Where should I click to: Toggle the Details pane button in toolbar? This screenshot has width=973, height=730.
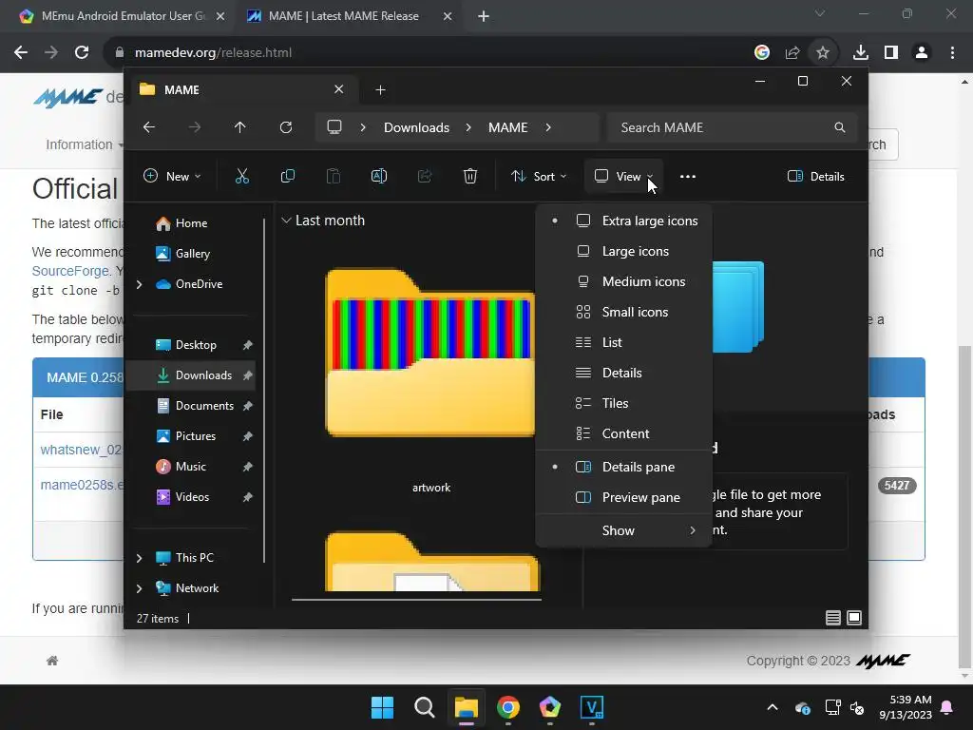click(x=816, y=176)
